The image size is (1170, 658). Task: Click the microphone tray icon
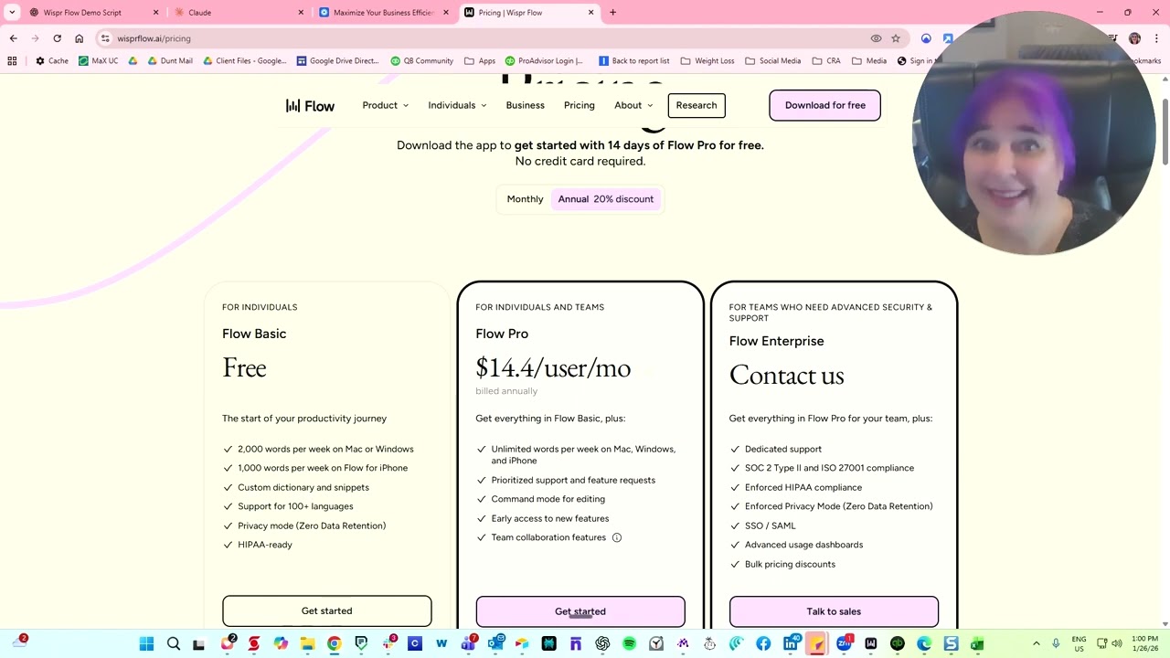[1056, 644]
